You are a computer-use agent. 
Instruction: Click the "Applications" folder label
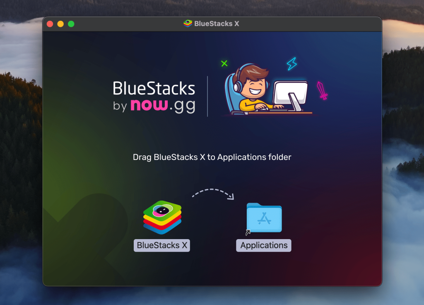click(264, 245)
